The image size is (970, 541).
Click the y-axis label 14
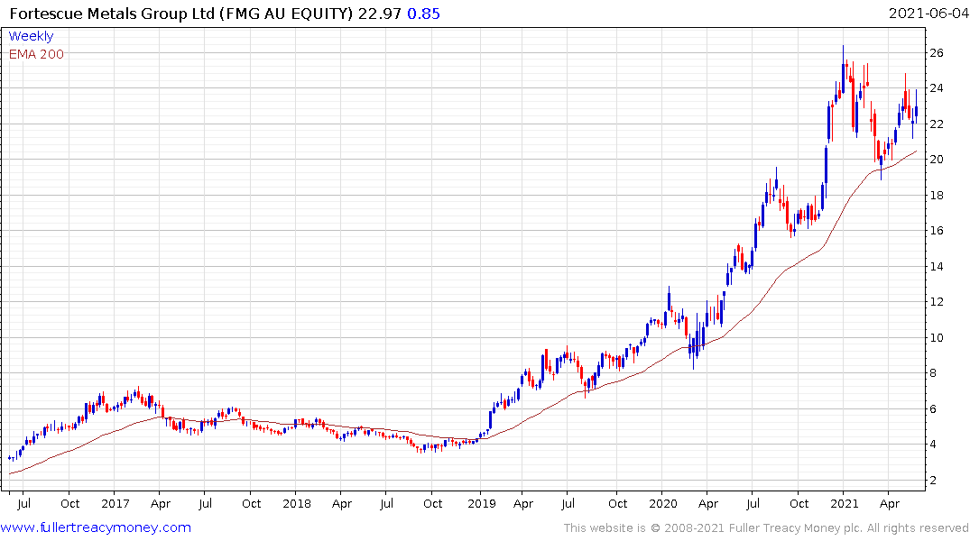coord(937,266)
